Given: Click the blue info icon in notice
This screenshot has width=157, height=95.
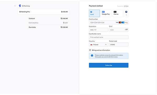Looking at the screenshot, I should tap(92, 55).
